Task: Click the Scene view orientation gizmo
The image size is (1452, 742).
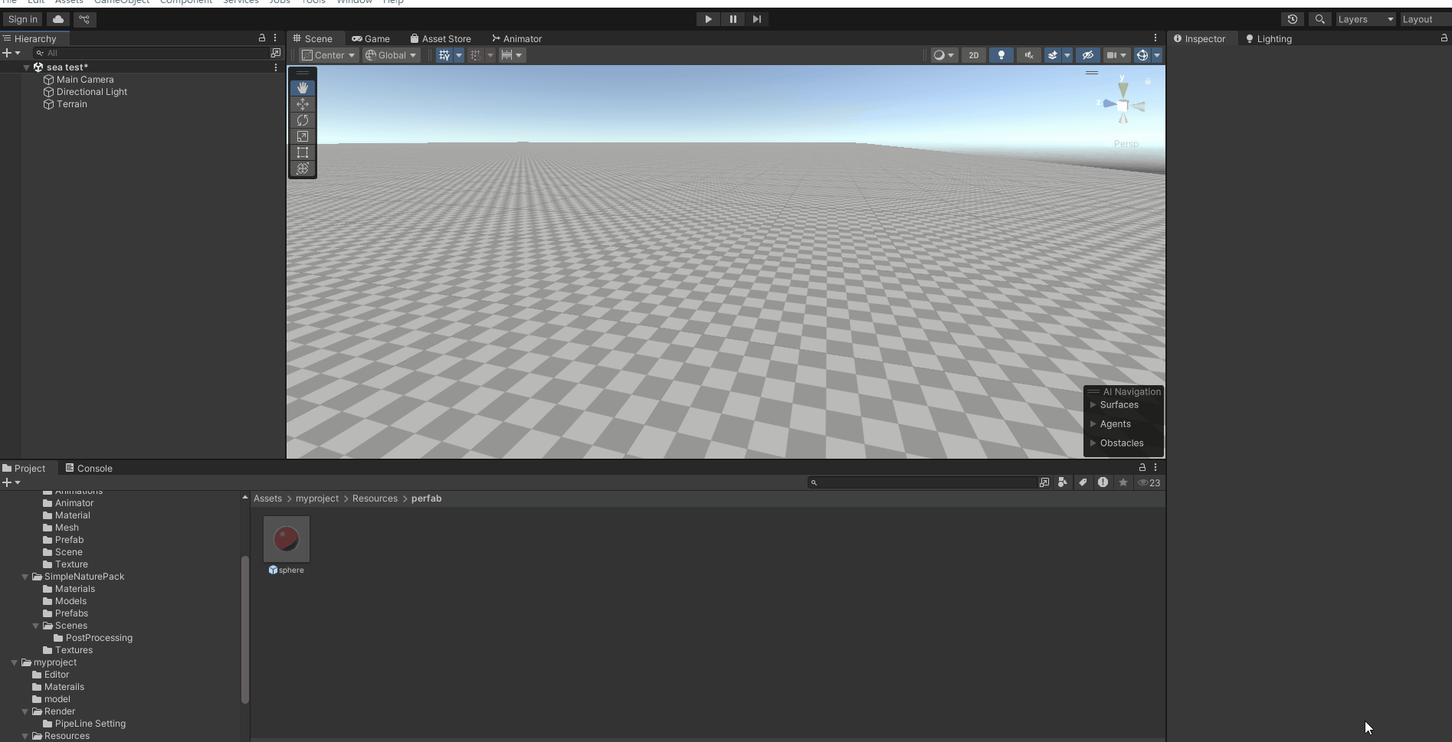Action: (1123, 106)
